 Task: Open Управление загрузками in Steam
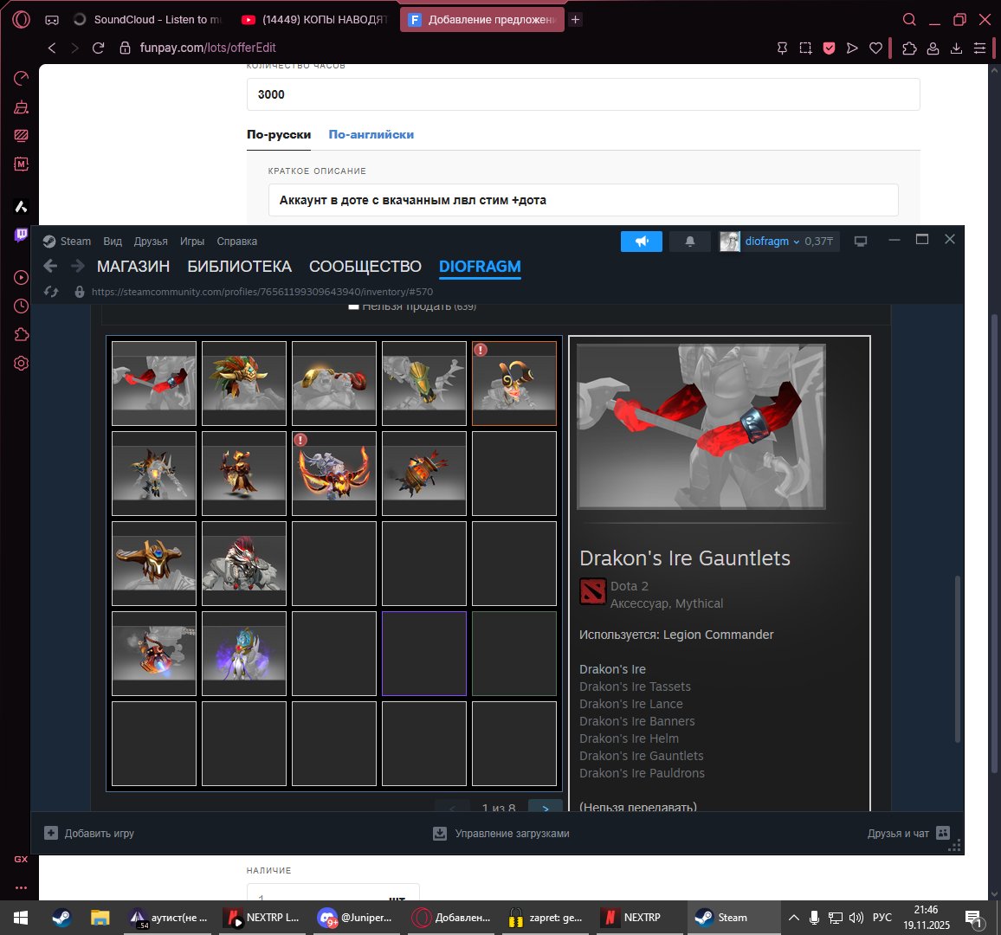pyautogui.click(x=501, y=833)
